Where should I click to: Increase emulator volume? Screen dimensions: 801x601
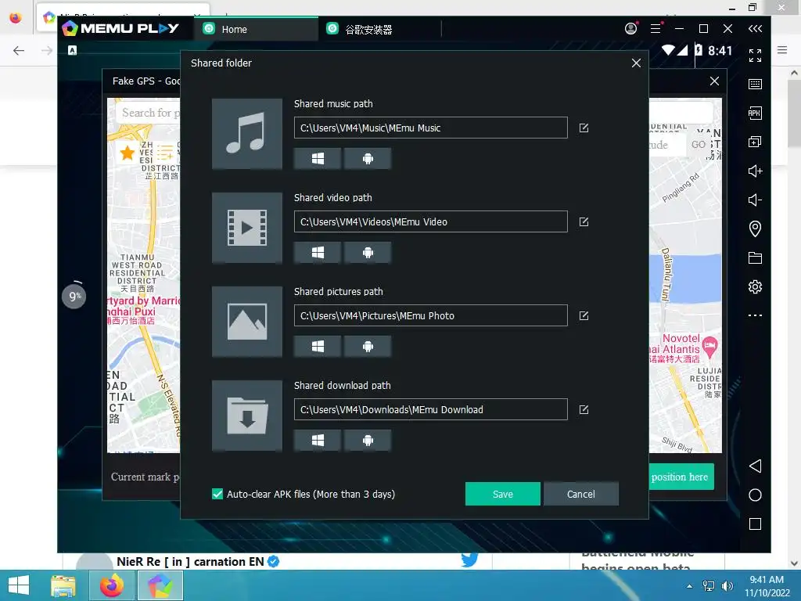(x=755, y=171)
